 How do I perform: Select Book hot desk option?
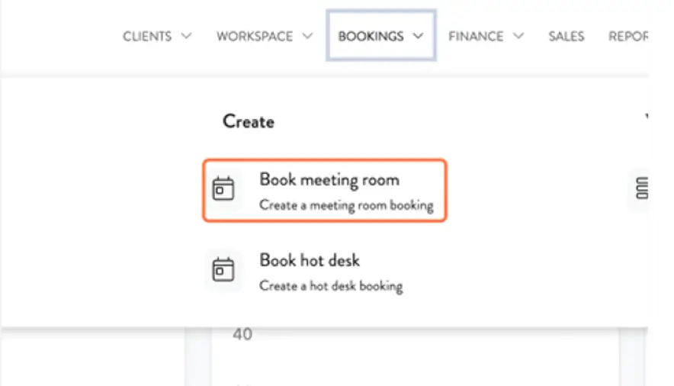[310, 260]
